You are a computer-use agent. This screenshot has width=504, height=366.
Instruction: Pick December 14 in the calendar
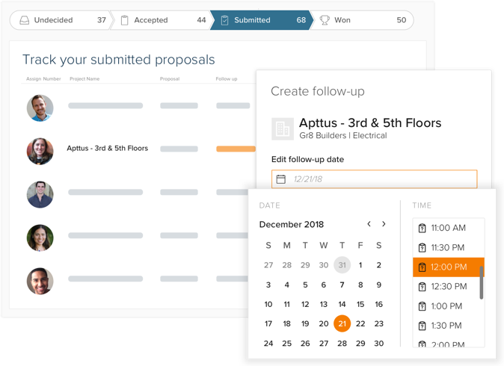point(342,304)
